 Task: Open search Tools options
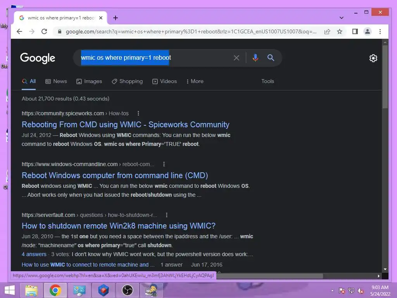tap(268, 81)
